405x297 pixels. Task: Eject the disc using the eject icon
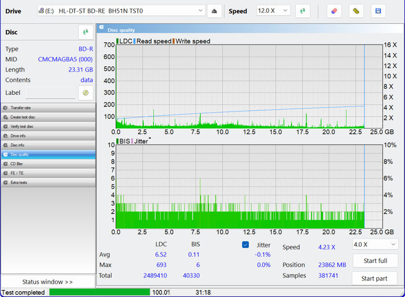point(214,11)
